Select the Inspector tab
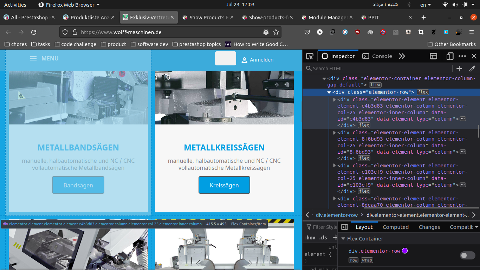This screenshot has width=480, height=270. (x=338, y=56)
